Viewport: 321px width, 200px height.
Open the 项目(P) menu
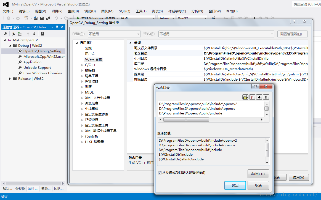pyautogui.click(x=57, y=11)
